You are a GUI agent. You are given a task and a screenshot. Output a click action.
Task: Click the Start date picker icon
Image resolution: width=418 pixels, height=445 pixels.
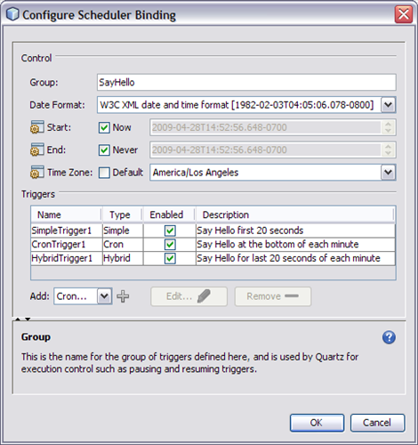point(37,127)
